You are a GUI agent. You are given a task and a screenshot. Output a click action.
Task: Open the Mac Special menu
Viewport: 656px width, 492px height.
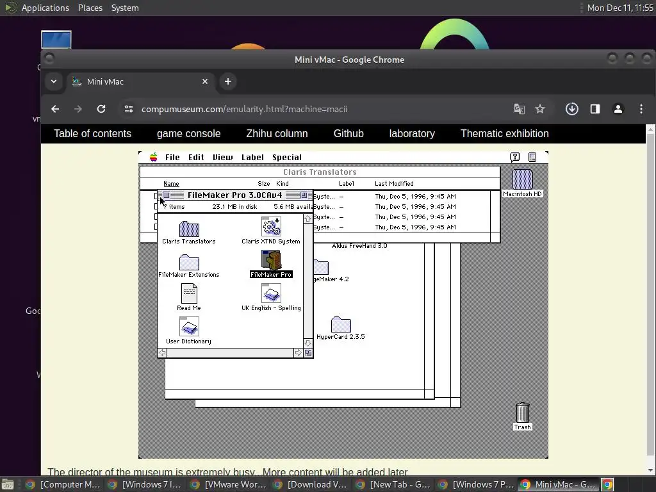pos(287,158)
